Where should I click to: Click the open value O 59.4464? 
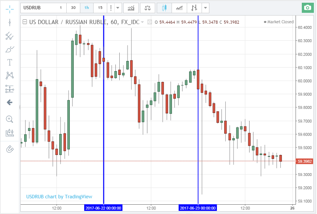(x=165, y=22)
